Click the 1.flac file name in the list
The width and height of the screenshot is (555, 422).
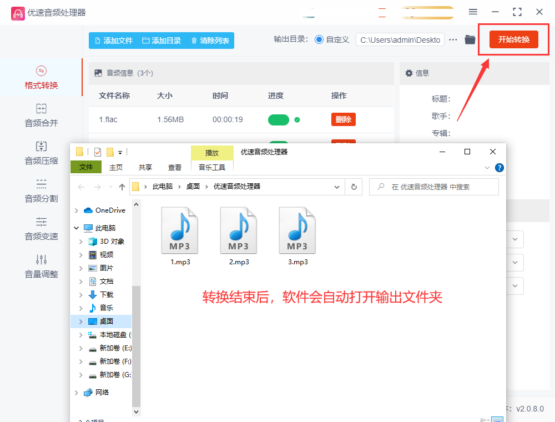click(108, 120)
